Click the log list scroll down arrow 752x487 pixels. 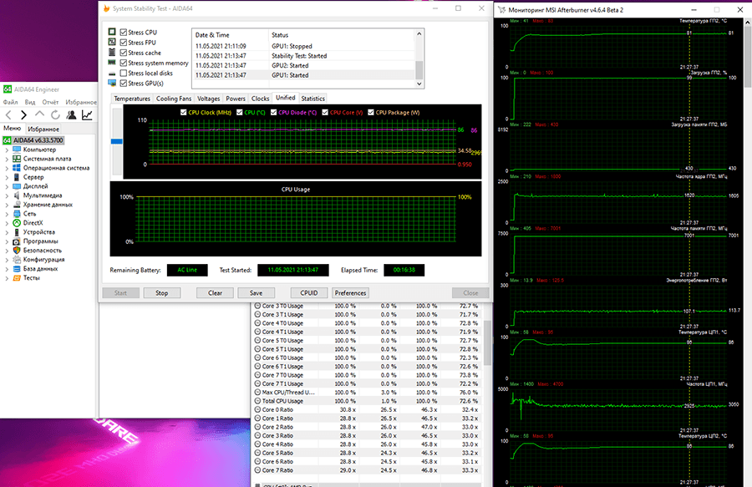(x=419, y=84)
